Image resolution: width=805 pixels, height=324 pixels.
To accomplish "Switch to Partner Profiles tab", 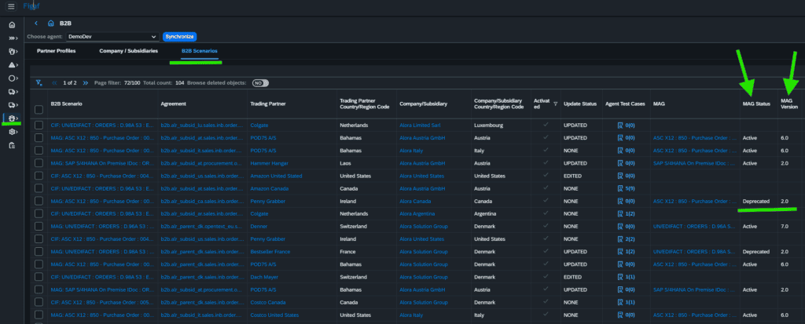I will [57, 51].
